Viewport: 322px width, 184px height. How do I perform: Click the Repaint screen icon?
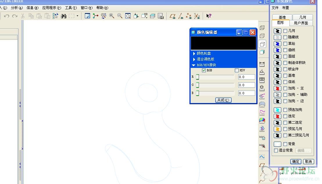pos(87,16)
